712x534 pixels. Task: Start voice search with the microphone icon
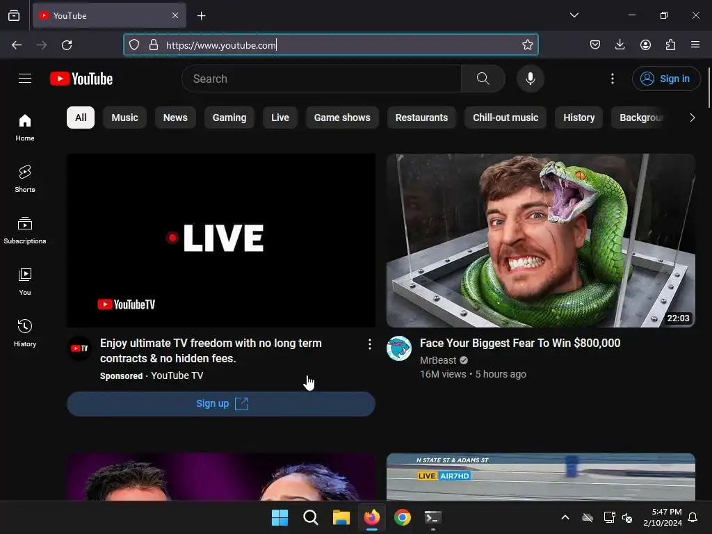tap(530, 79)
